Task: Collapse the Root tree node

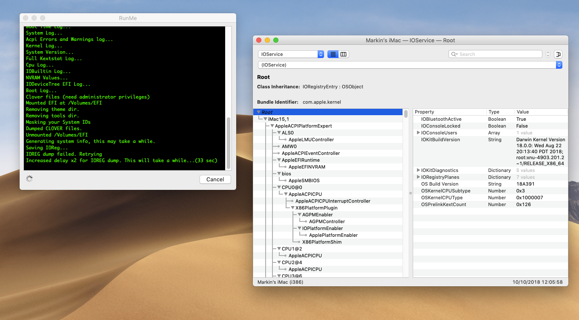Action: pos(258,112)
